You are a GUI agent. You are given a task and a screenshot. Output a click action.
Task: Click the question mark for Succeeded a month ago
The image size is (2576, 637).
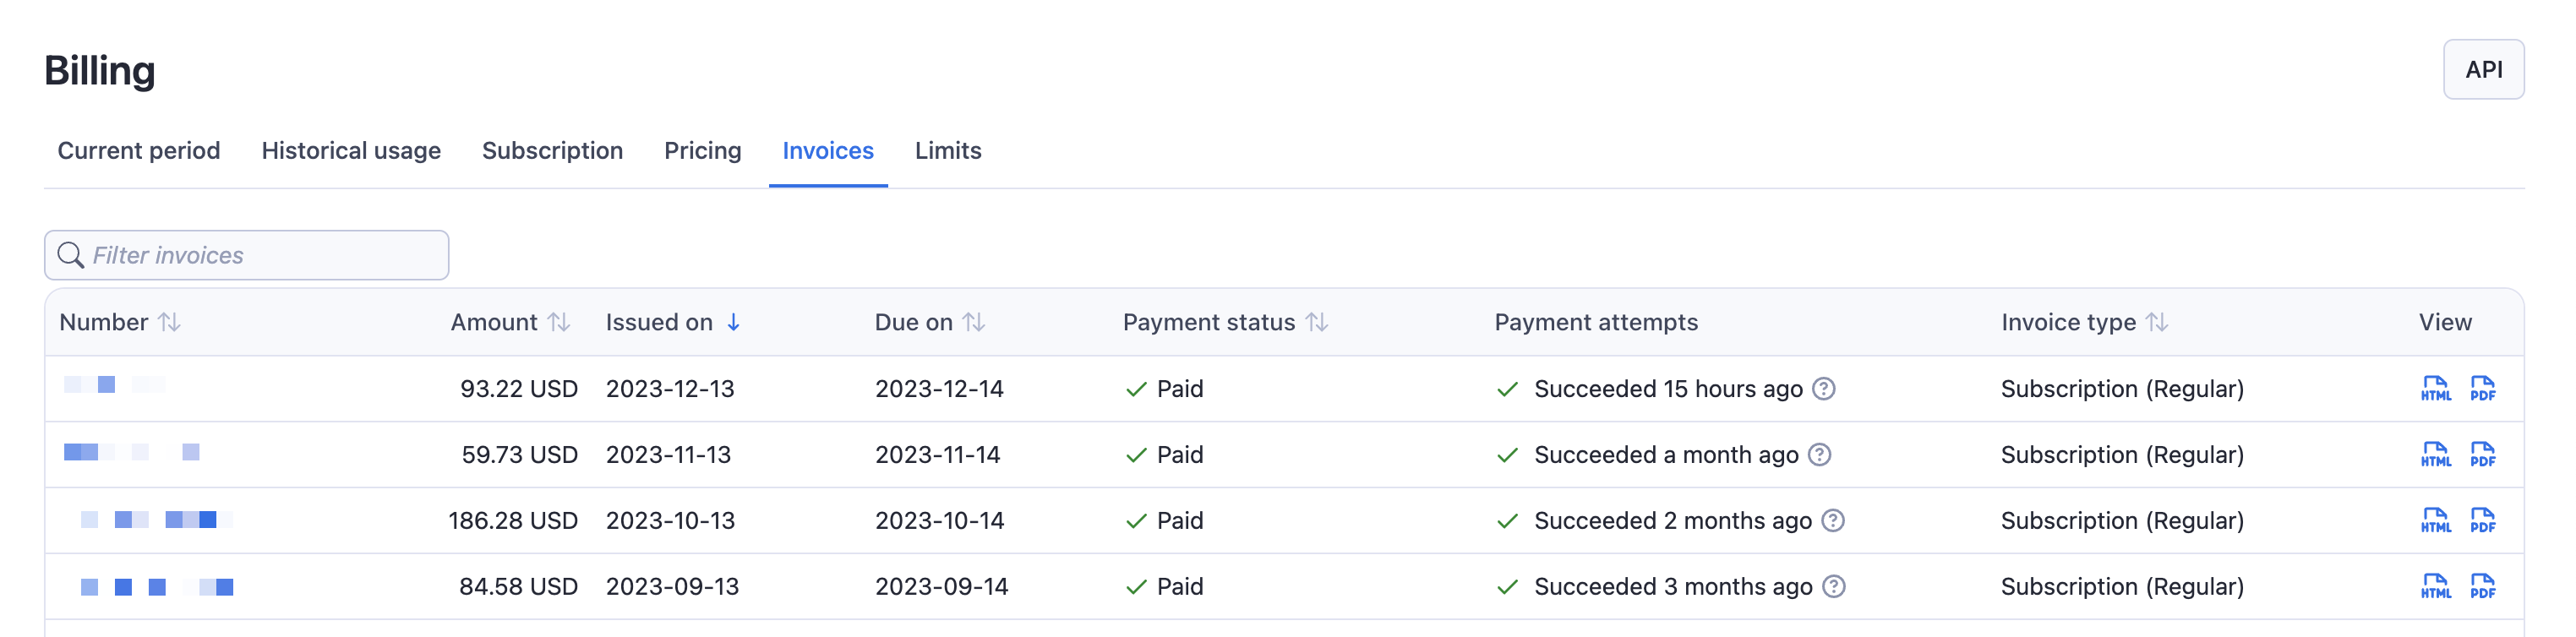pyautogui.click(x=1820, y=455)
